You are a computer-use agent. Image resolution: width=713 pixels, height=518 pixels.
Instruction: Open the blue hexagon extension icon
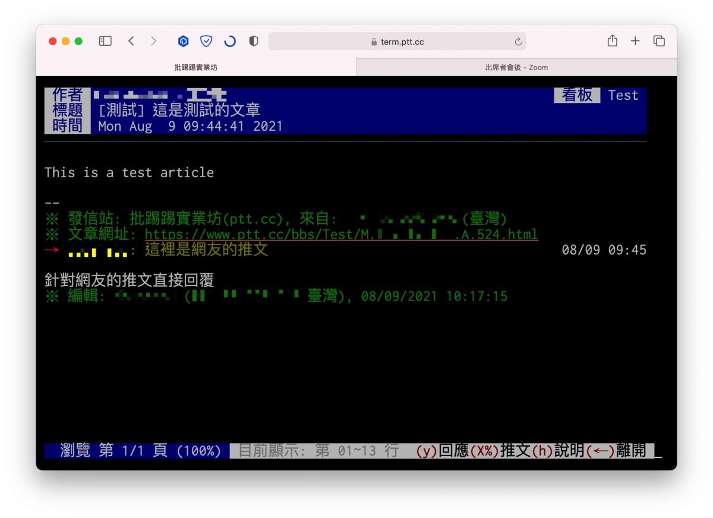[x=184, y=41]
